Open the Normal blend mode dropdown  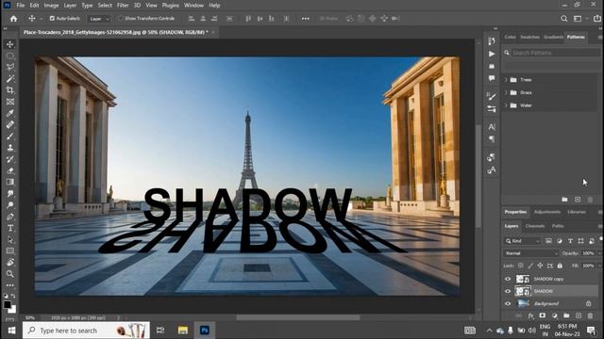coord(530,253)
